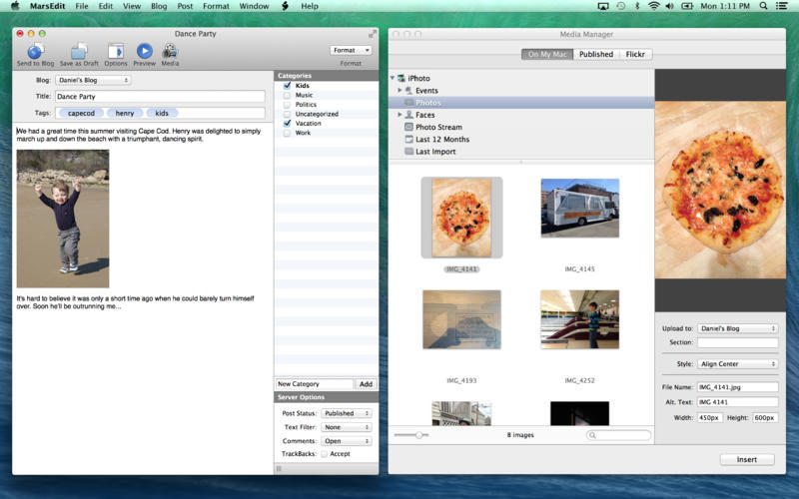
Task: Click the Add category button
Action: click(366, 384)
